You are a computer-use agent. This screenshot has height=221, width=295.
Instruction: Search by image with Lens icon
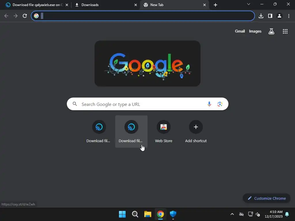pyautogui.click(x=220, y=104)
